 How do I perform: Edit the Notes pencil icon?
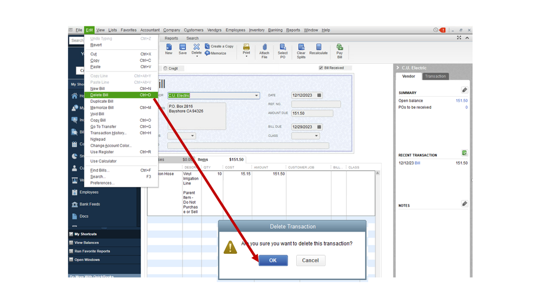(x=465, y=204)
